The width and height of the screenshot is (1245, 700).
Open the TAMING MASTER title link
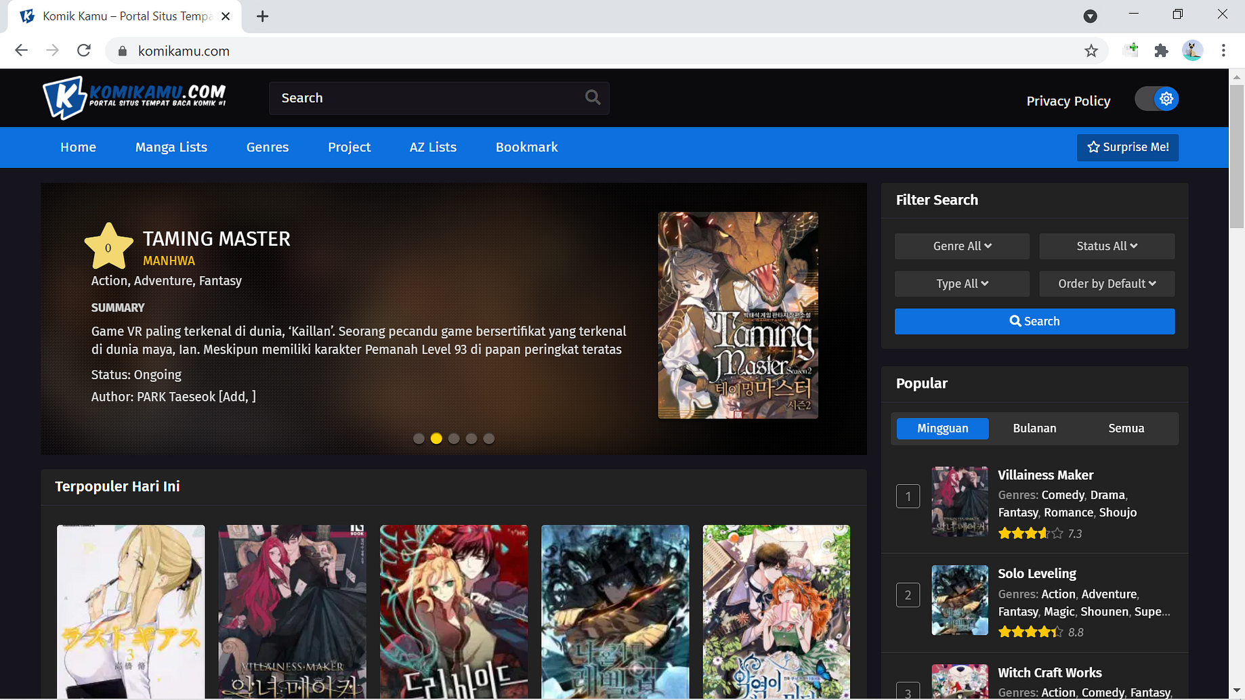pos(217,239)
